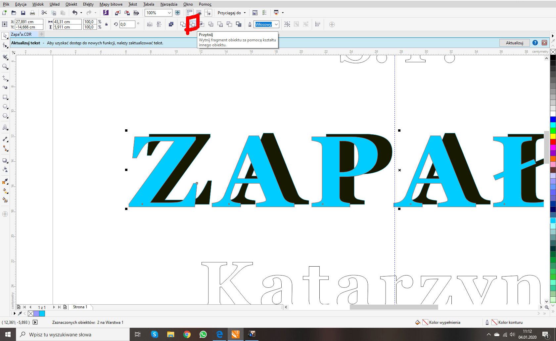Click the cyan swatch in document palette

[42, 314]
